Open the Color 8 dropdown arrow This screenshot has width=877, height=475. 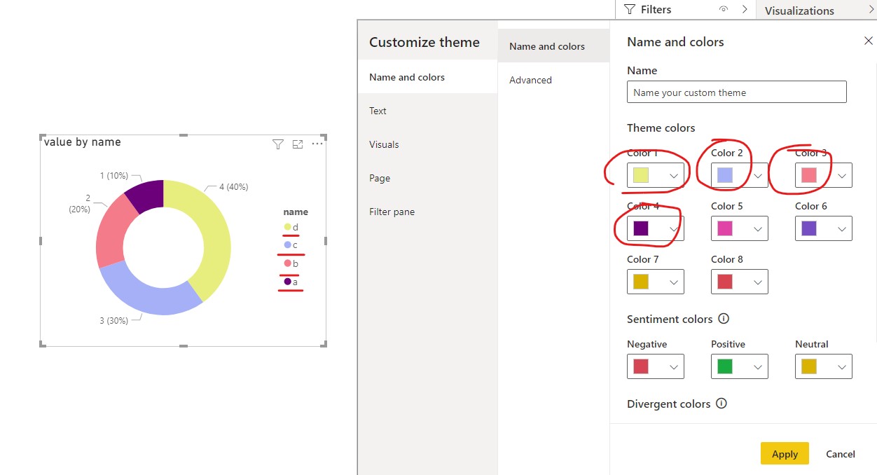tap(758, 282)
